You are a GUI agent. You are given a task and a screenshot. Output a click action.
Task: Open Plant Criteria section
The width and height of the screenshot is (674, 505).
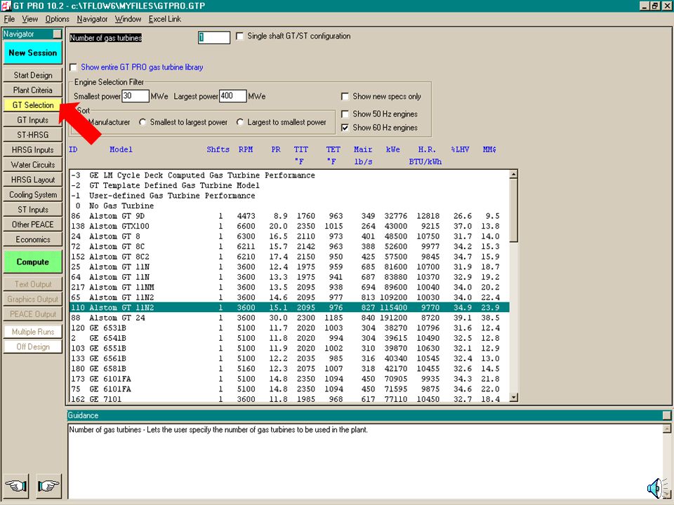click(x=33, y=90)
